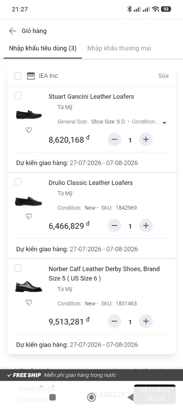Tap the back arrow beside Giỏ hàng
The image size is (183, 408).
point(13,31)
